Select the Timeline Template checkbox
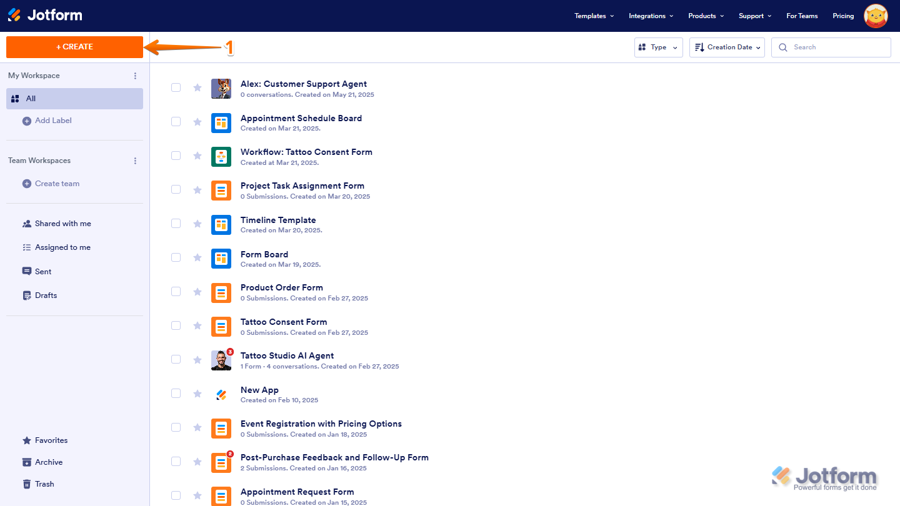This screenshot has width=900, height=506. [x=176, y=224]
